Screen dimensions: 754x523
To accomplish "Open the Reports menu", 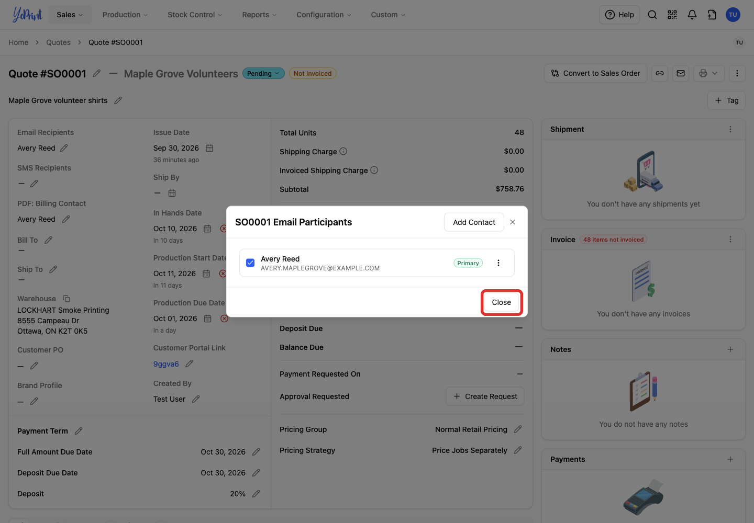I will tap(259, 15).
